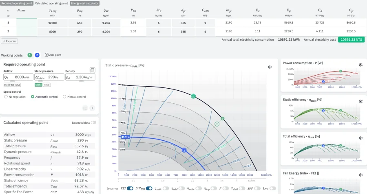Edit row 2 pressure value 290
367x194 pixels.
coord(80,31)
